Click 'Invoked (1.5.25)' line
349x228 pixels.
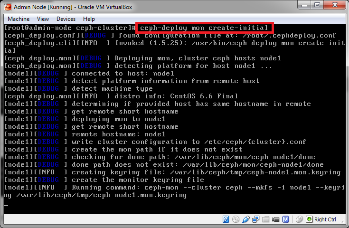[230, 43]
